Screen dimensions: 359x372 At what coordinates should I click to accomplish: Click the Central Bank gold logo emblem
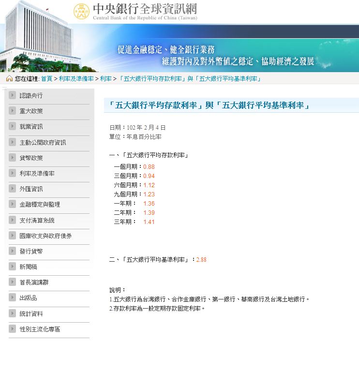click(x=81, y=11)
